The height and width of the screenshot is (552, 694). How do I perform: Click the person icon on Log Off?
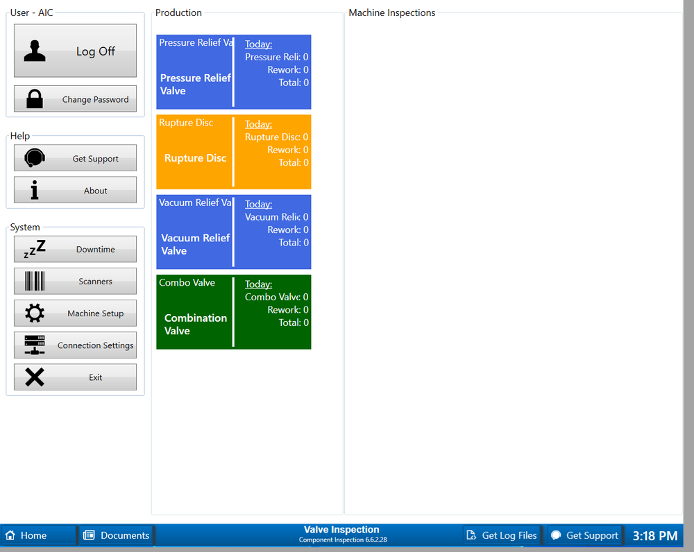click(35, 51)
